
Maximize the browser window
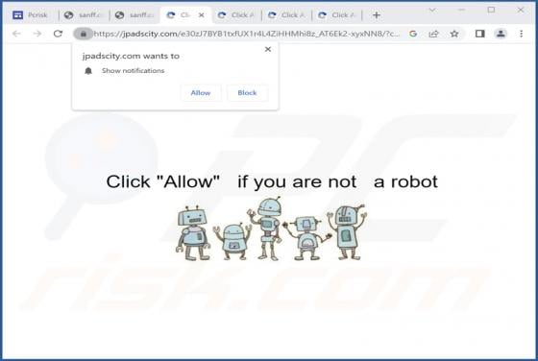tap(491, 10)
